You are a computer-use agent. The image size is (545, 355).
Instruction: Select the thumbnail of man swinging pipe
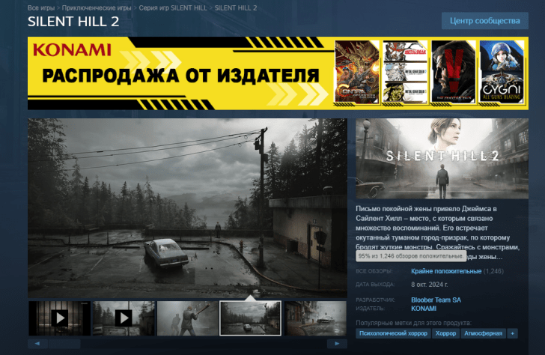[x=188, y=318]
